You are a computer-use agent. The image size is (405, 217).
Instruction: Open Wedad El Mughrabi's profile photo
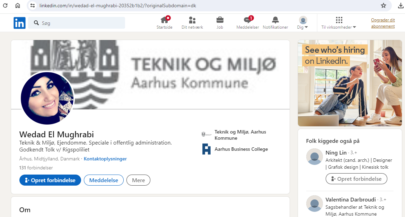click(47, 98)
